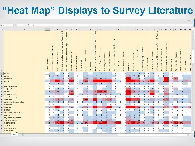Select column W header
This screenshot has width=195, height=146.
(x=147, y=29)
